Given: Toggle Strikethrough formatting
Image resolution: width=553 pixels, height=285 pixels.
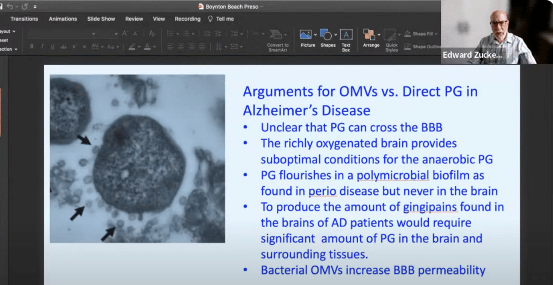Looking at the screenshot, I should tap(63, 47).
